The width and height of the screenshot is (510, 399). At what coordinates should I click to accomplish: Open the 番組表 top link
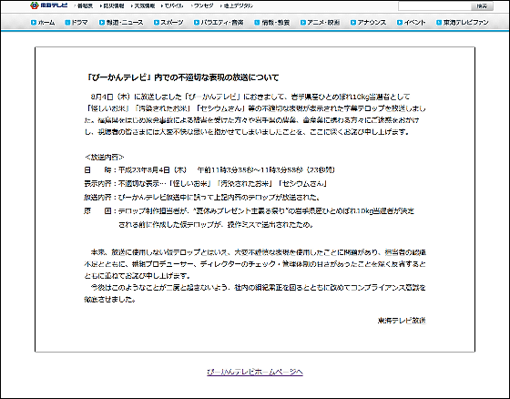coord(84,5)
